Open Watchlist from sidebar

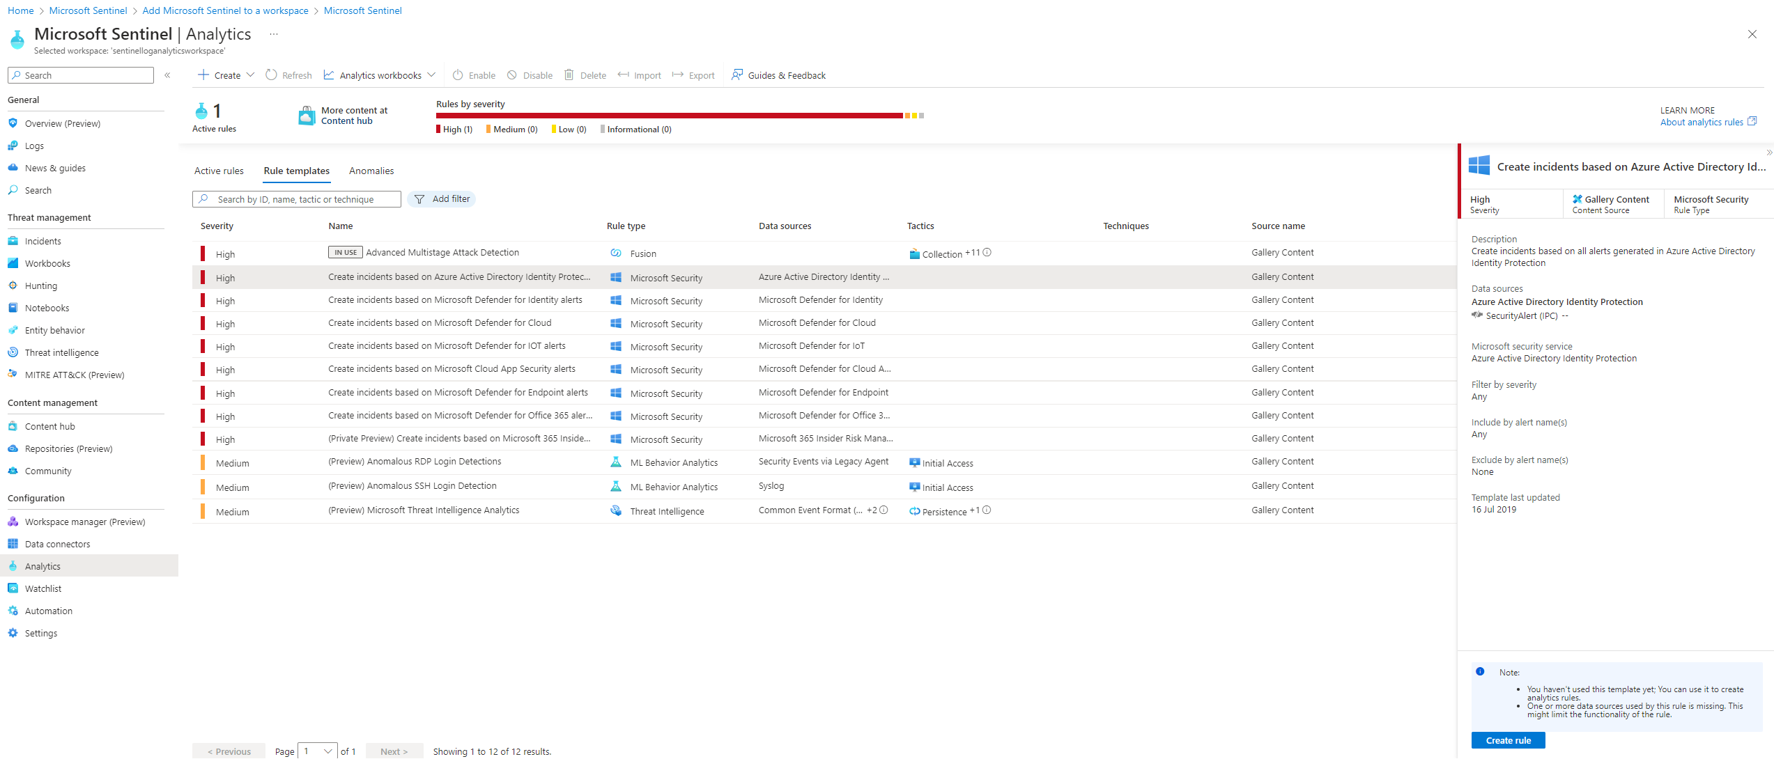pyautogui.click(x=43, y=588)
